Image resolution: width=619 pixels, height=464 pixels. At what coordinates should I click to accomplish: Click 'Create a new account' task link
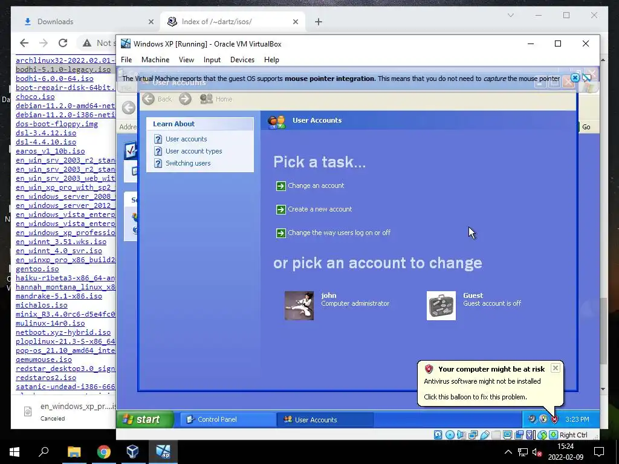[x=320, y=209]
